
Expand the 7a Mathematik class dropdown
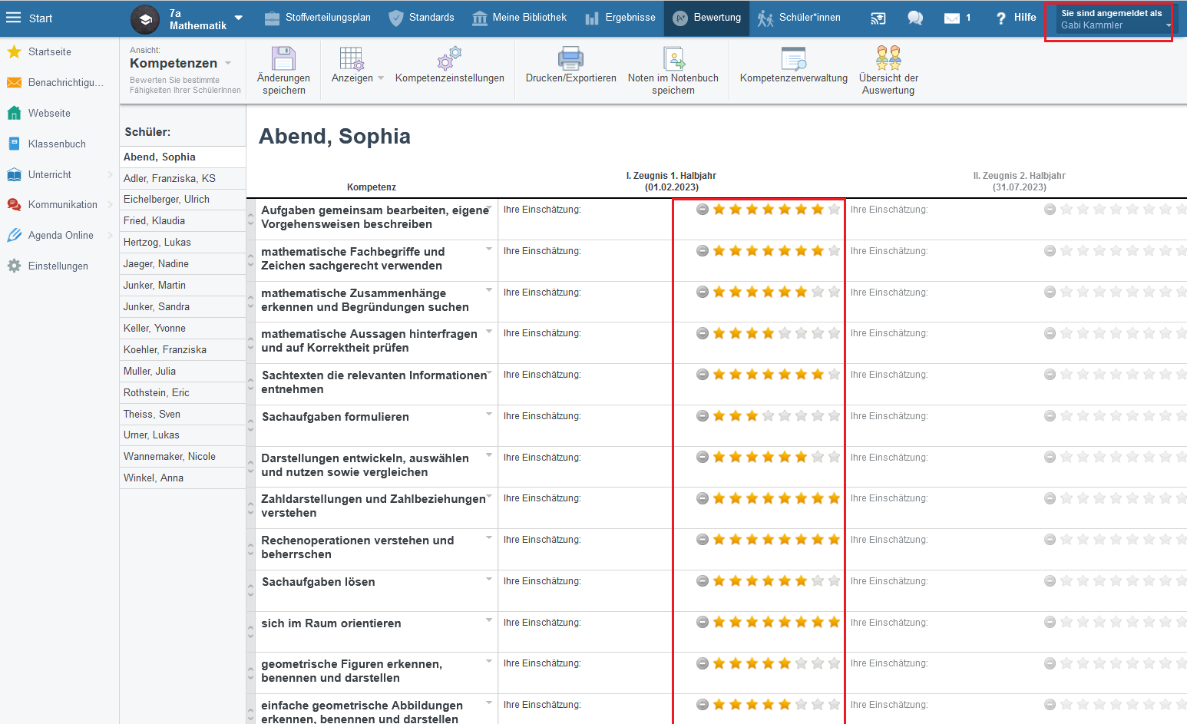238,18
